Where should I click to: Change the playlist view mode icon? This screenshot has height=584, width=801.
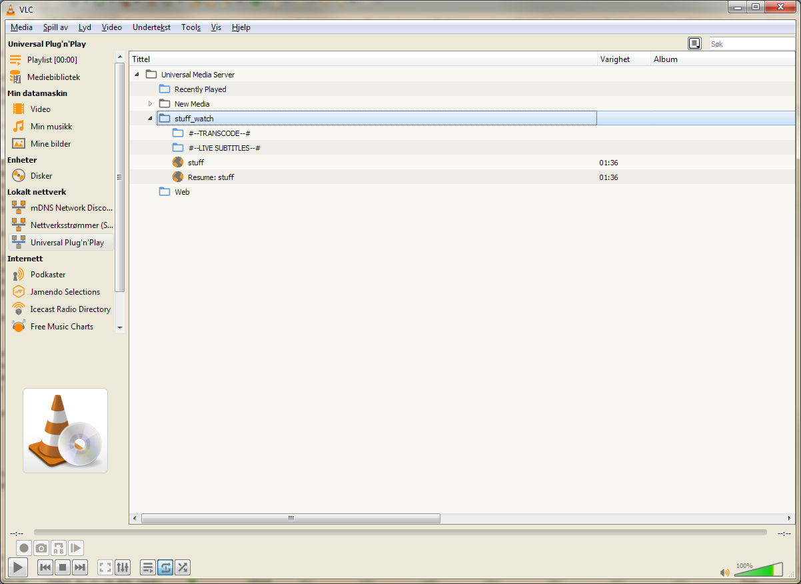coord(694,43)
